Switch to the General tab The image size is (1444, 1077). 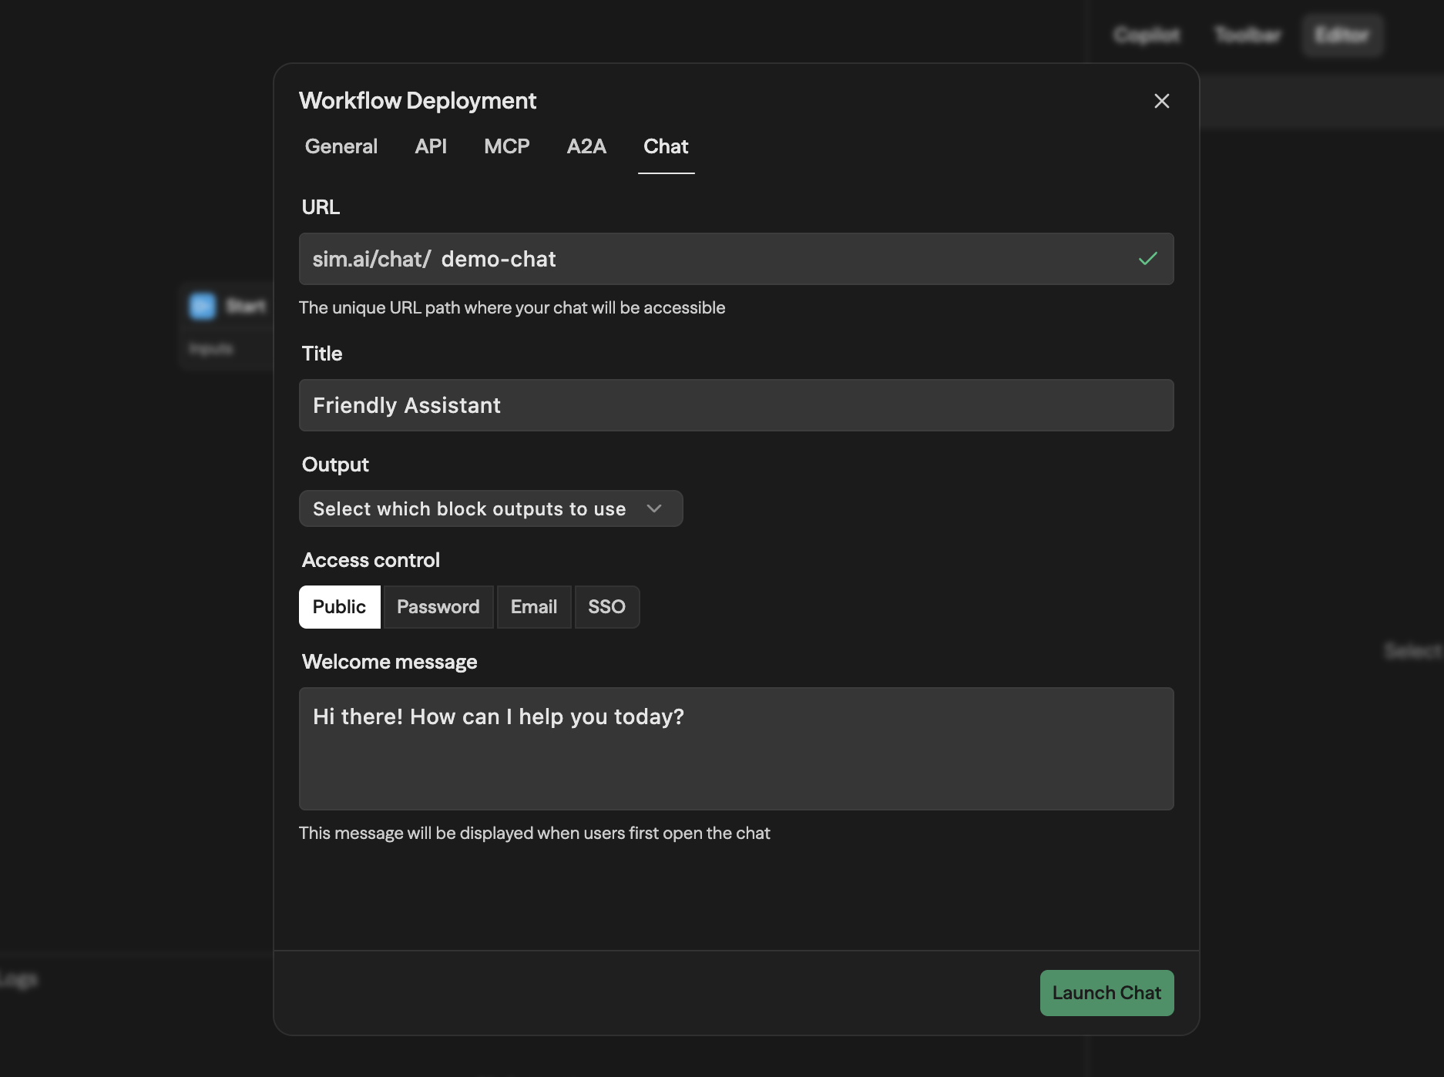pos(341,146)
